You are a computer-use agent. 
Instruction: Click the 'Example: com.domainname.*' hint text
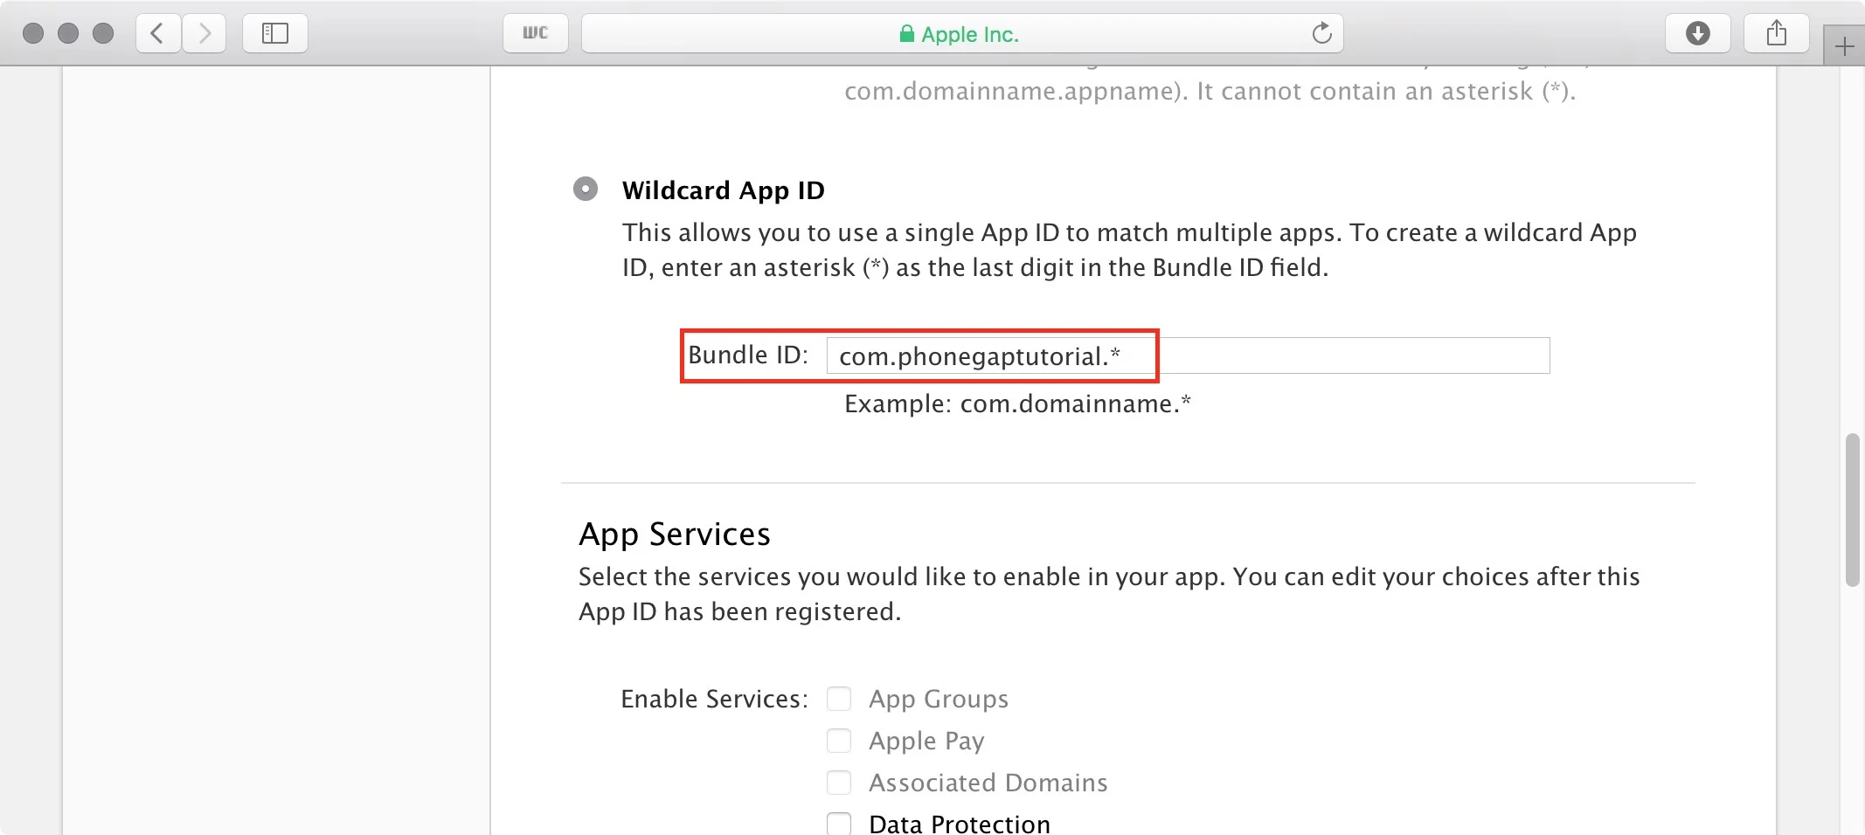1017,404
